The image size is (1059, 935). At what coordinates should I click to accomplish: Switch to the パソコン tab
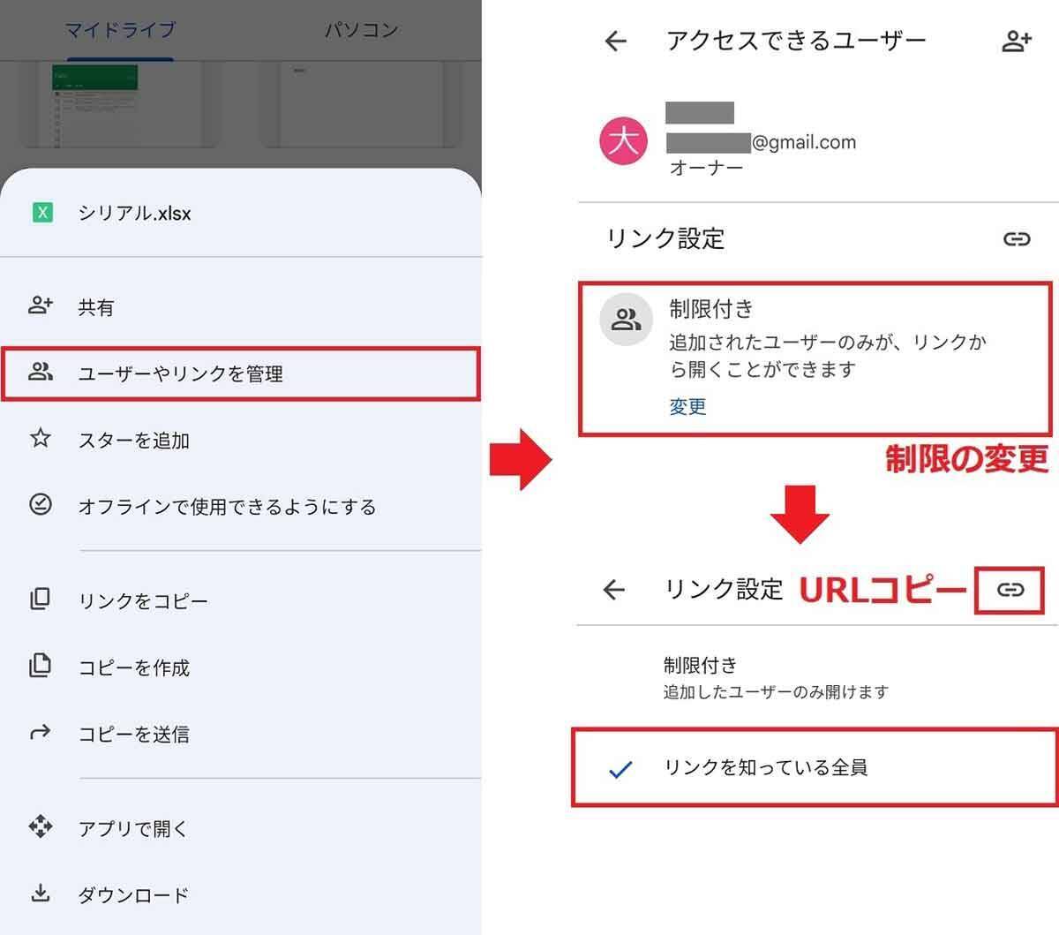coord(361,30)
